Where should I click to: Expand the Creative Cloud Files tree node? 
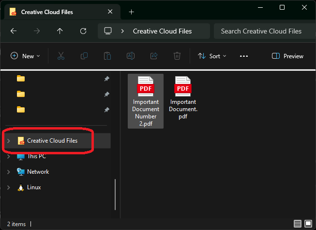(8, 141)
